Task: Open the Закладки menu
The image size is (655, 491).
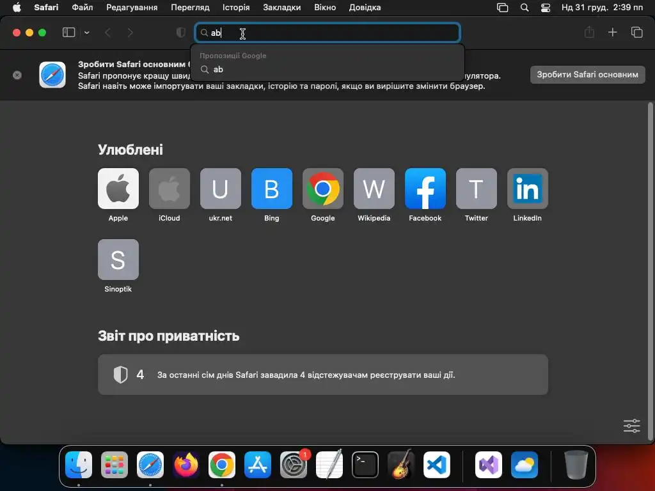Action: point(282,7)
